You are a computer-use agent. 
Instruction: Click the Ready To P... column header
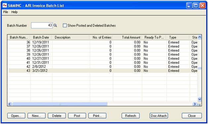154,37
